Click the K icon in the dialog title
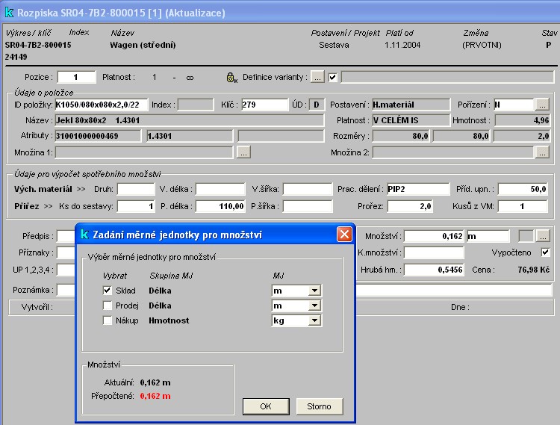560x425 pixels. coord(84,235)
